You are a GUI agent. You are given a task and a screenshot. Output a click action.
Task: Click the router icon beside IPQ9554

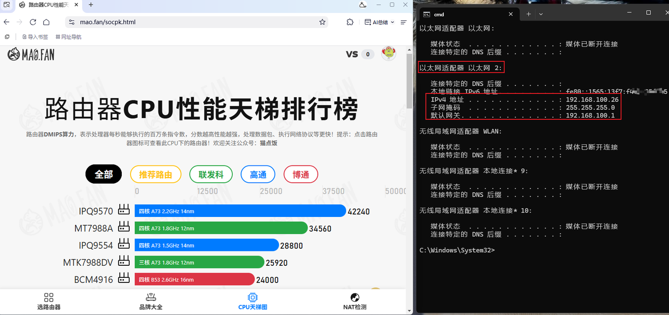point(124,244)
